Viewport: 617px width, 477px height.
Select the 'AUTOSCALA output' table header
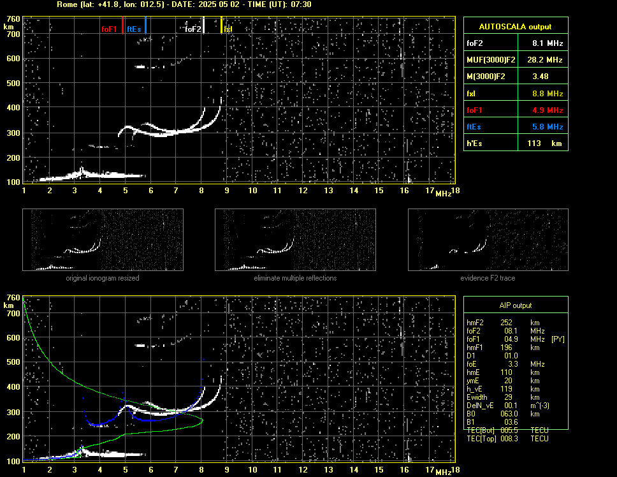[x=516, y=27]
